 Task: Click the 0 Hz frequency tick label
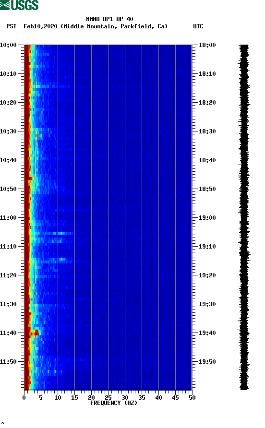[24, 398]
